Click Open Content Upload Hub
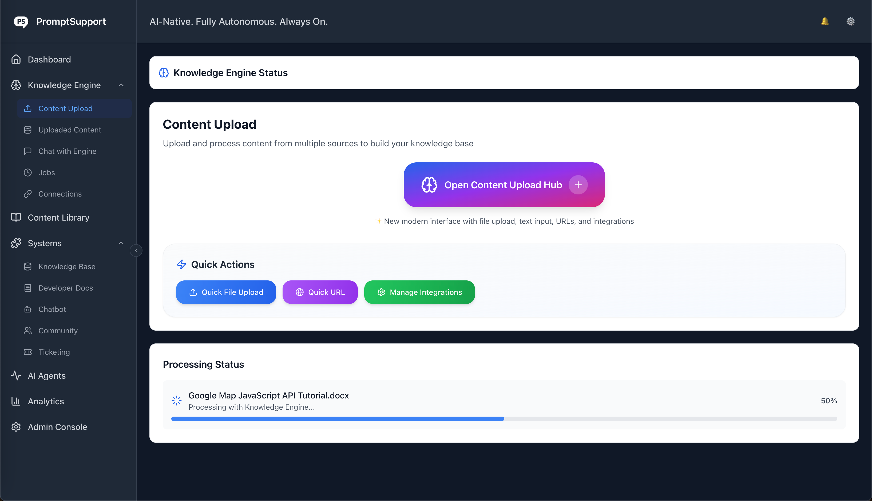This screenshot has height=501, width=872. click(x=504, y=185)
